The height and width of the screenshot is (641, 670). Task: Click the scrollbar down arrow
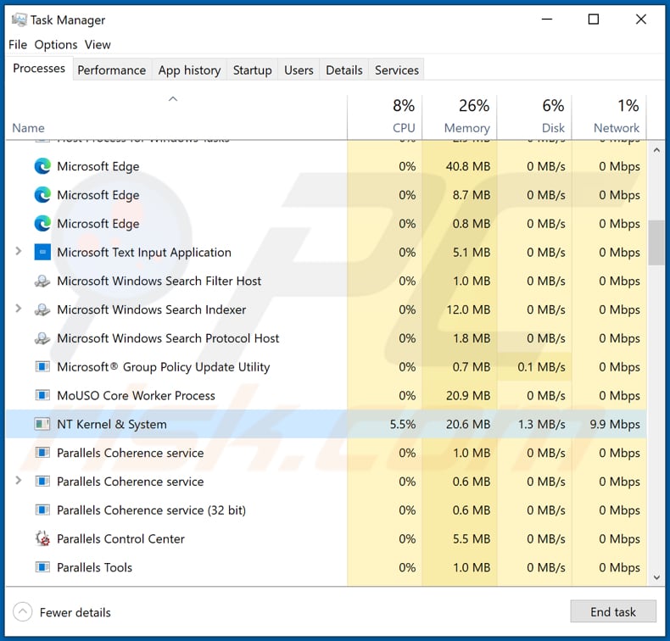click(x=656, y=577)
